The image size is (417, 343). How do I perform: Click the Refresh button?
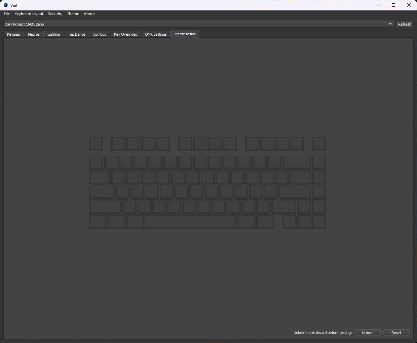point(405,24)
